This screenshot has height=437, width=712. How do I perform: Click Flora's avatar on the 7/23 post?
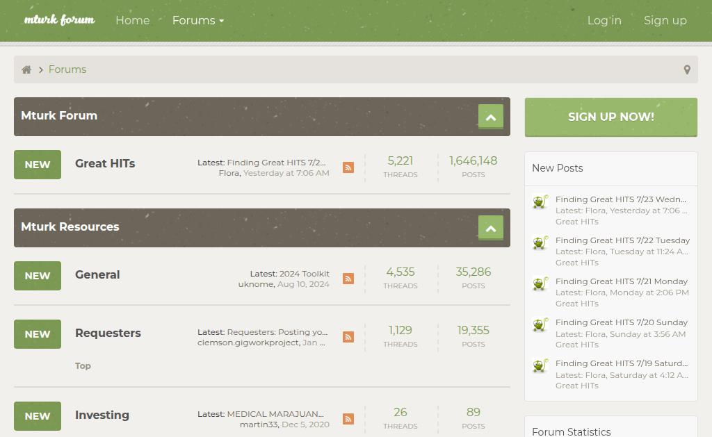pyautogui.click(x=540, y=201)
